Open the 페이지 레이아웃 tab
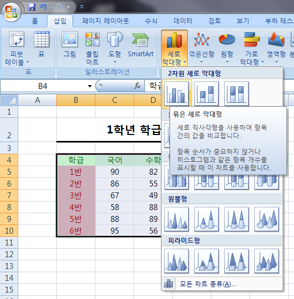The image size is (294, 299). [106, 21]
